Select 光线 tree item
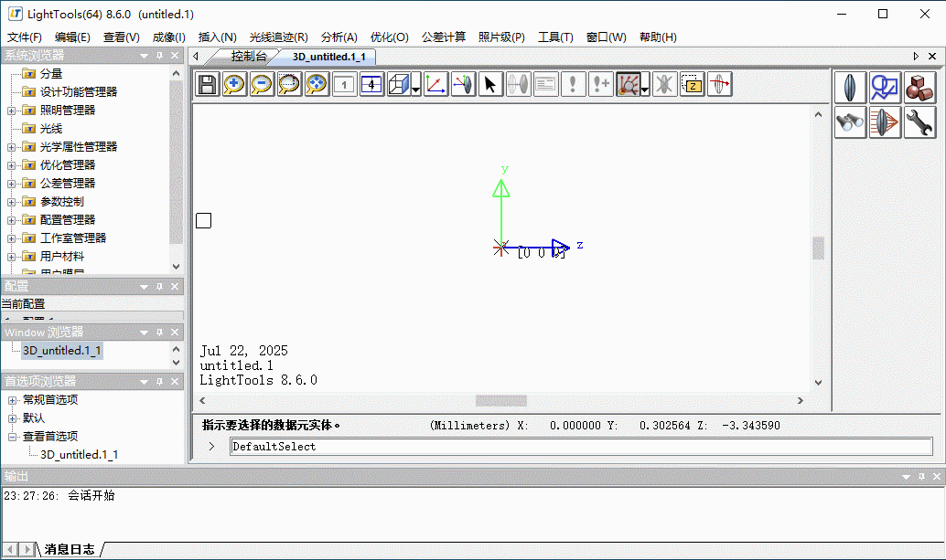 51,128
